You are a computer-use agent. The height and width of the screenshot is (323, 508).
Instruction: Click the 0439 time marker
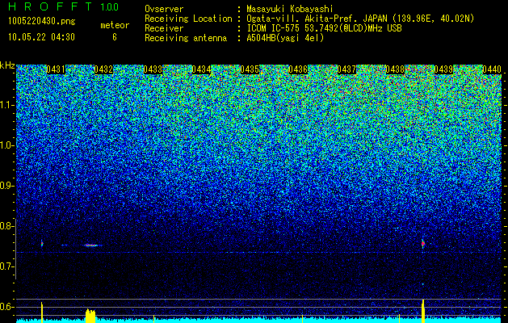point(443,69)
